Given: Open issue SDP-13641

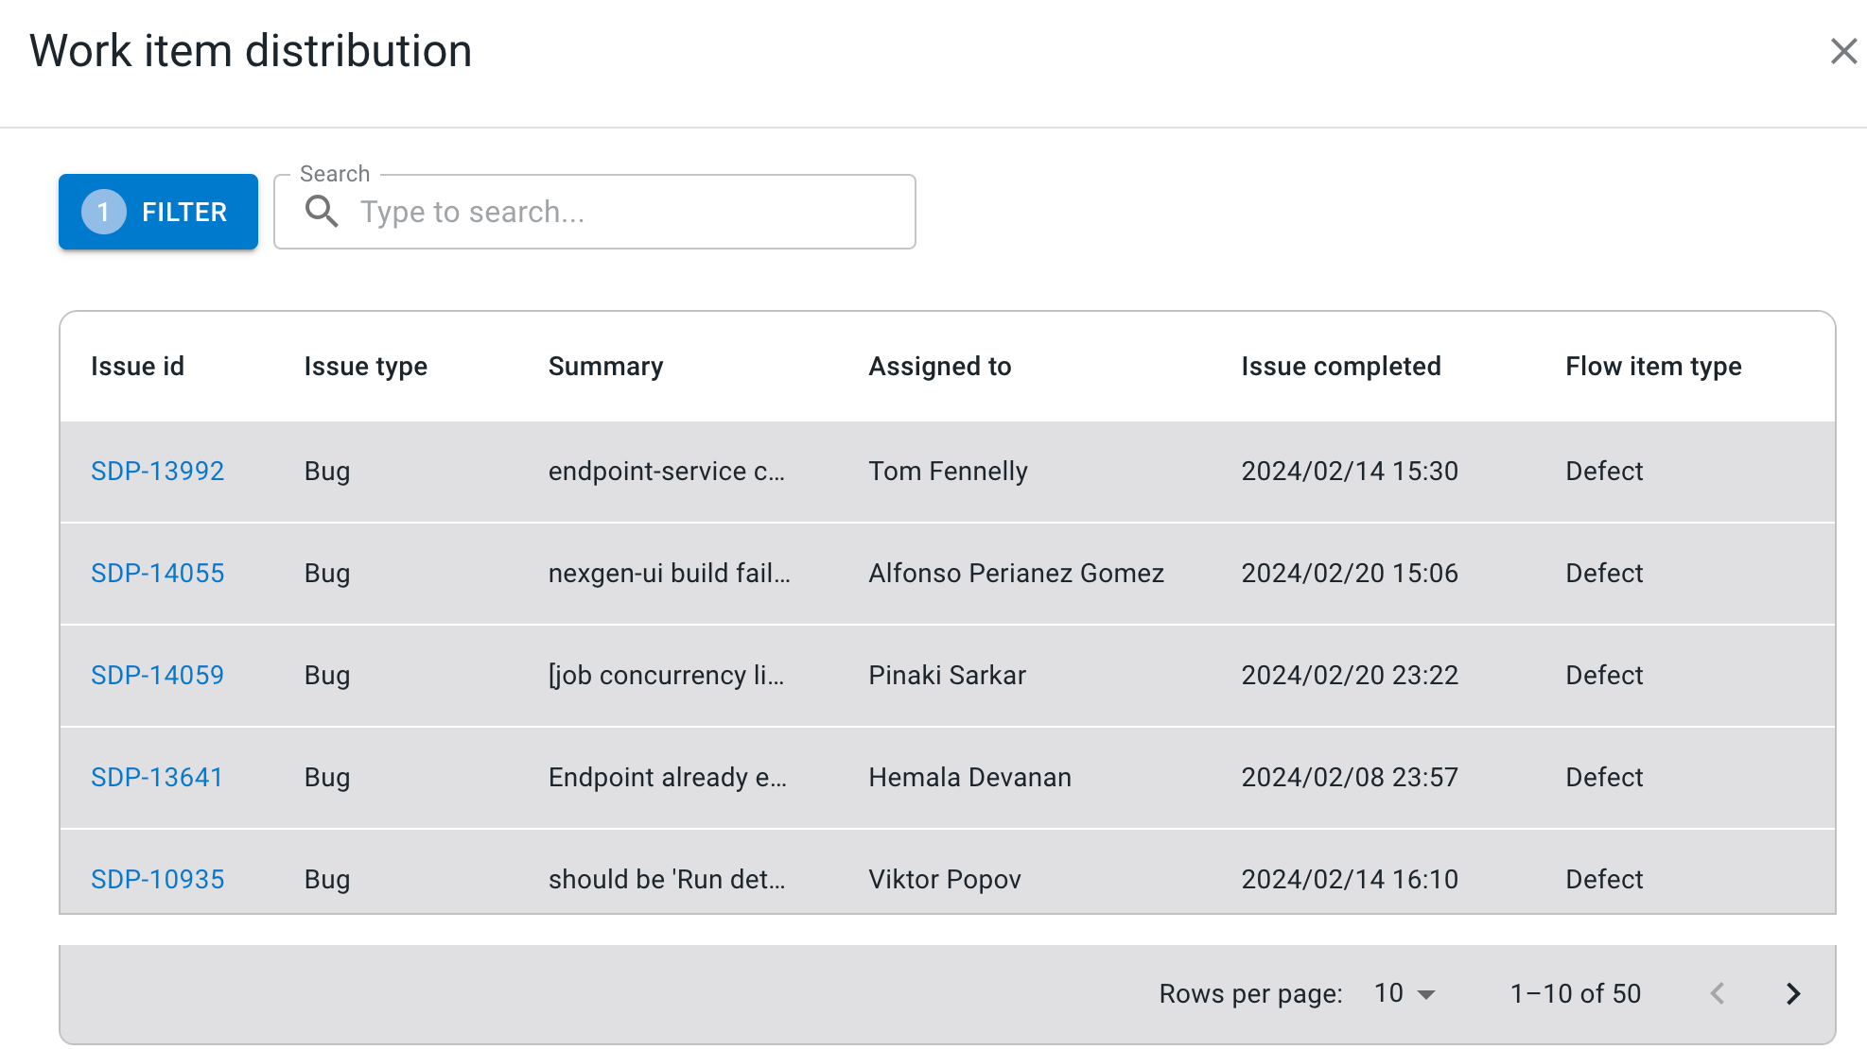Looking at the screenshot, I should click(157, 777).
